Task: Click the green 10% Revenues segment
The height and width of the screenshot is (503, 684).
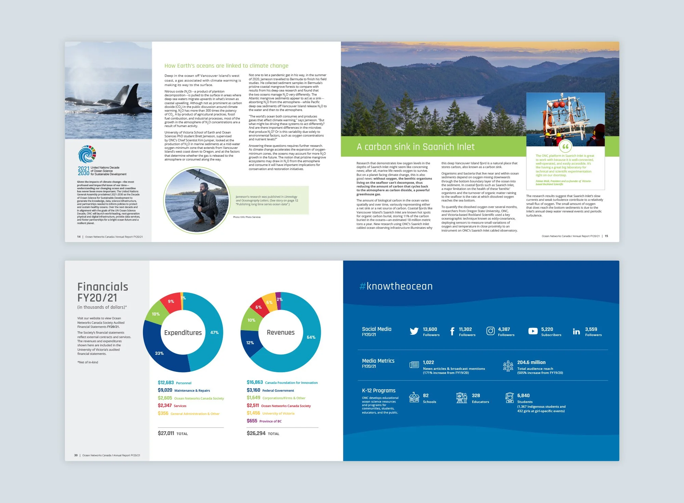Action: (252, 320)
